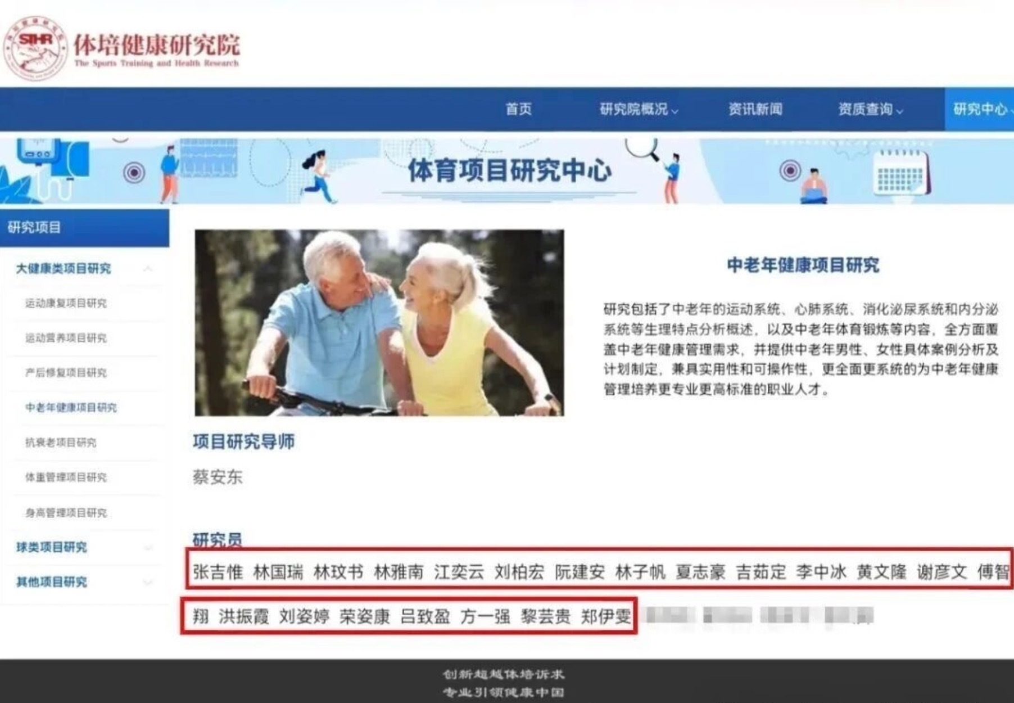Image resolution: width=1014 pixels, height=703 pixels.
Task: Select the 研究中心 navigation tab
Action: [980, 109]
